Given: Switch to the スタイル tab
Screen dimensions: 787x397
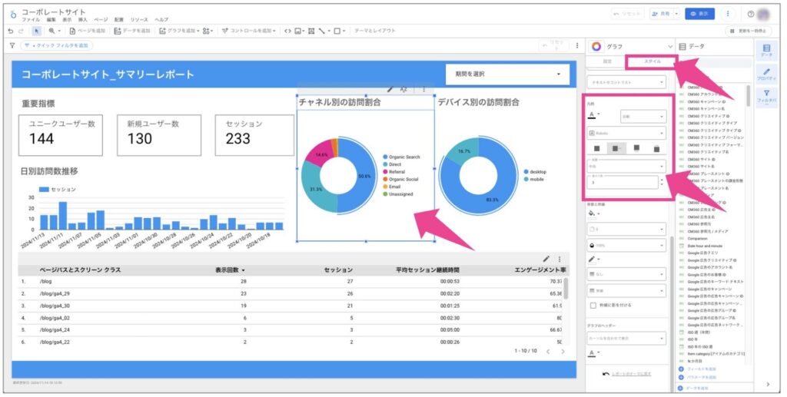Looking at the screenshot, I should coord(652,61).
